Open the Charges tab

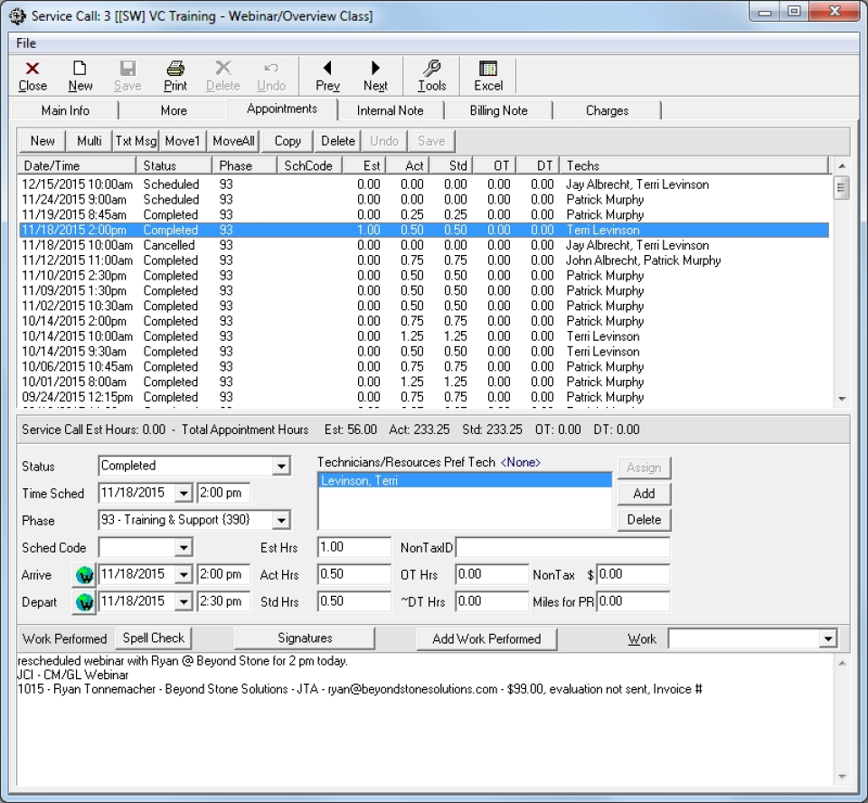pos(607,110)
